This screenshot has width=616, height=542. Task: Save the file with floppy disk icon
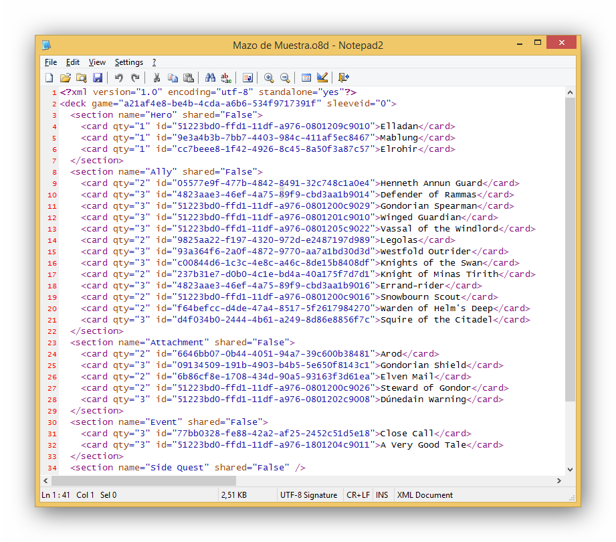coord(98,78)
